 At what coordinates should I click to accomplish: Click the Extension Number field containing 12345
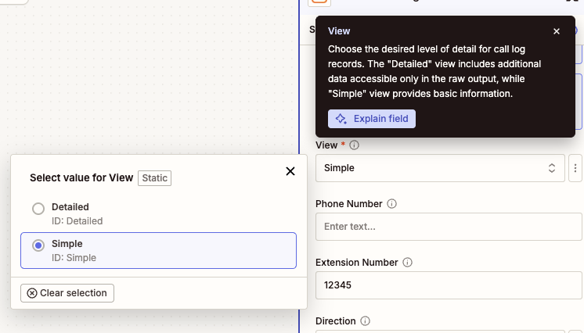click(x=449, y=285)
